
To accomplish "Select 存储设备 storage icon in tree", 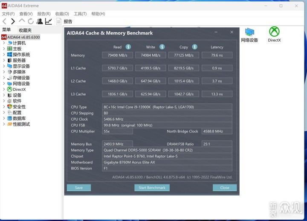I will [9, 77].
